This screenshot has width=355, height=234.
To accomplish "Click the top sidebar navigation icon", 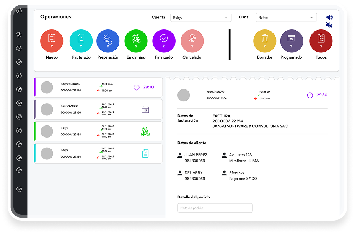I will pos(19,11).
